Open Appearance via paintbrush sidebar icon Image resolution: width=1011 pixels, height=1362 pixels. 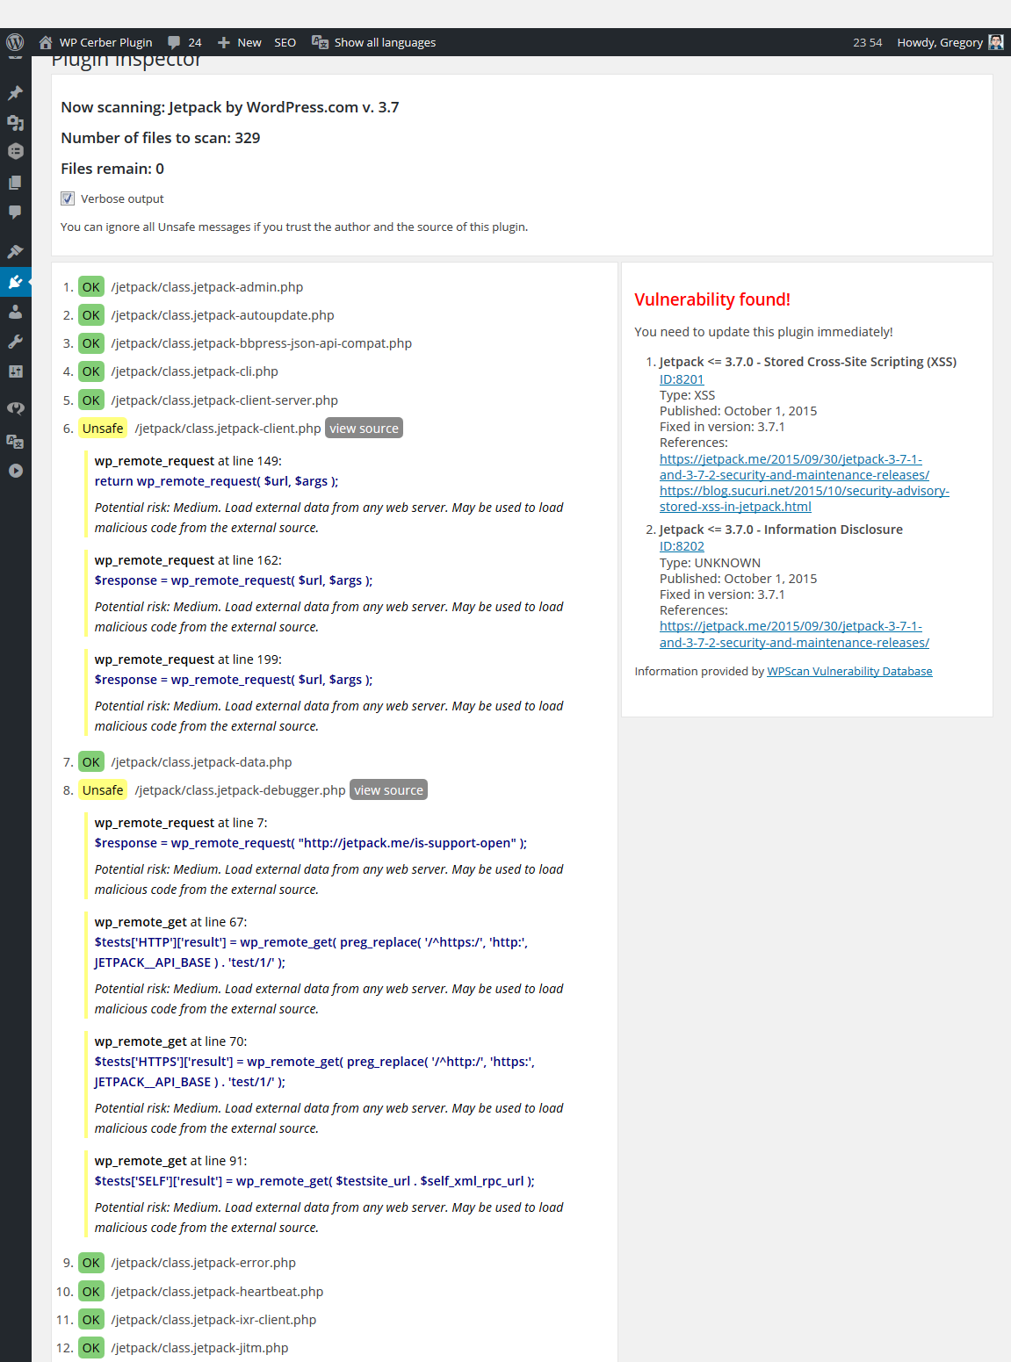15,252
